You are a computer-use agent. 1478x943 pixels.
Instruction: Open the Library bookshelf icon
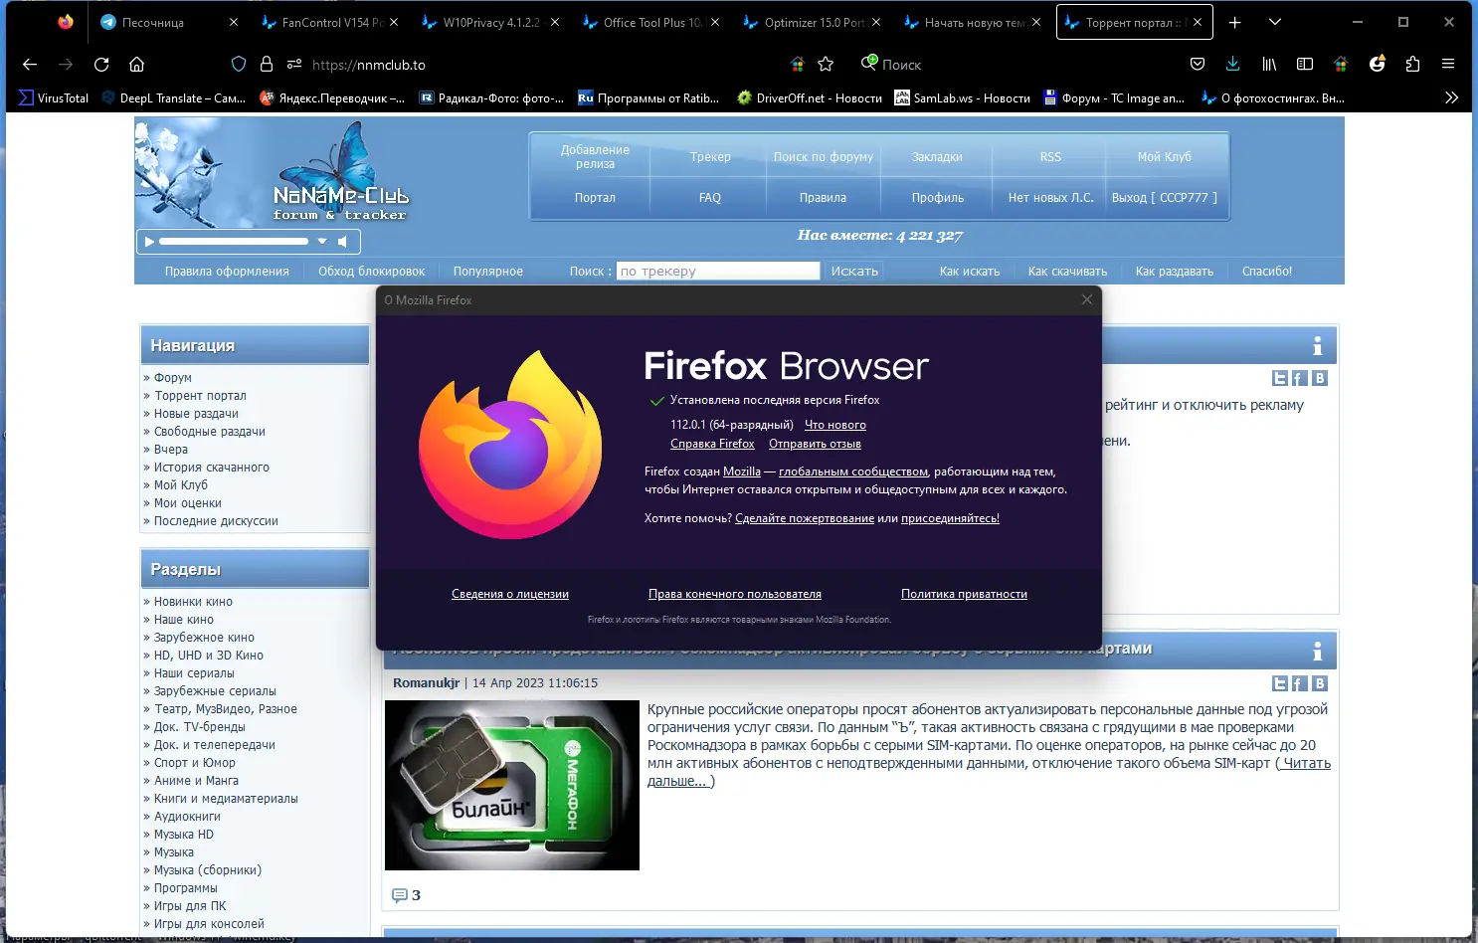click(x=1269, y=65)
